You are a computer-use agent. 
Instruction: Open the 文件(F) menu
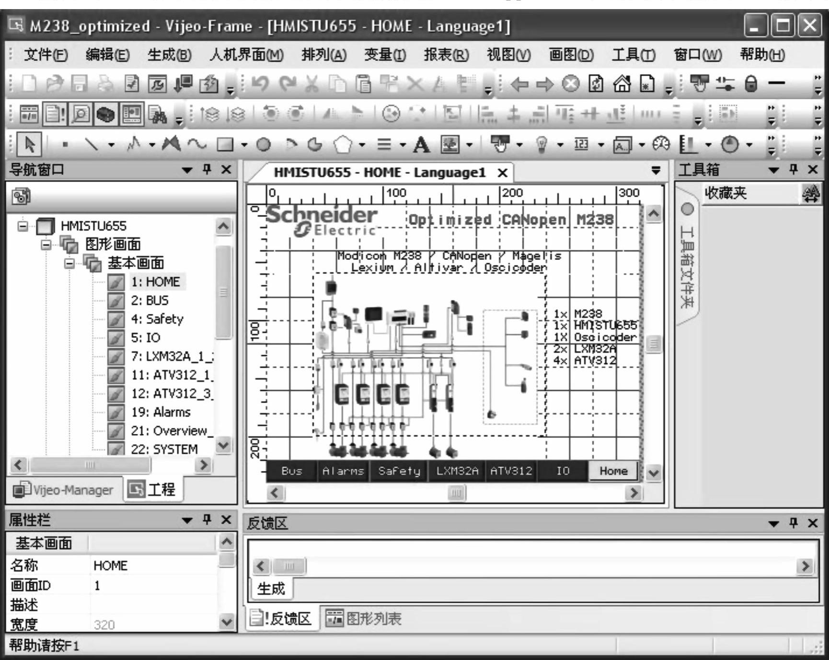(46, 55)
